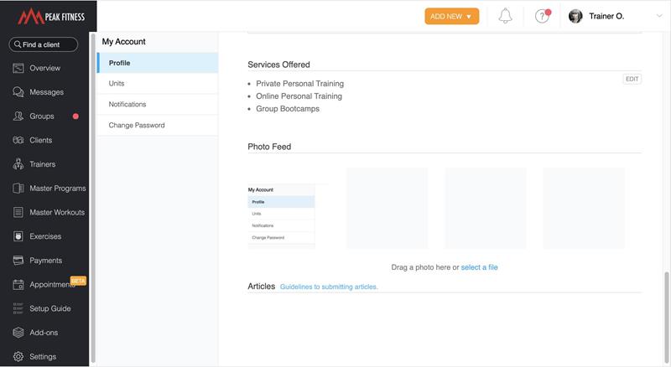Open the Change Password section

click(x=137, y=126)
